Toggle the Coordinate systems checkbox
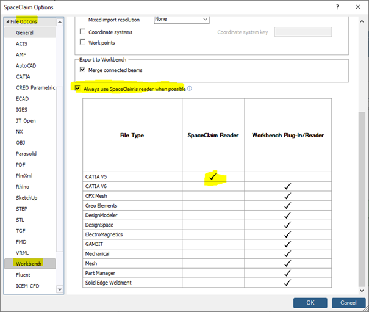 83,32
